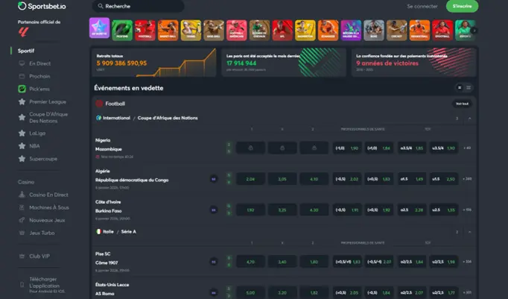Select the yellow Badminton tile

[x=305, y=30]
